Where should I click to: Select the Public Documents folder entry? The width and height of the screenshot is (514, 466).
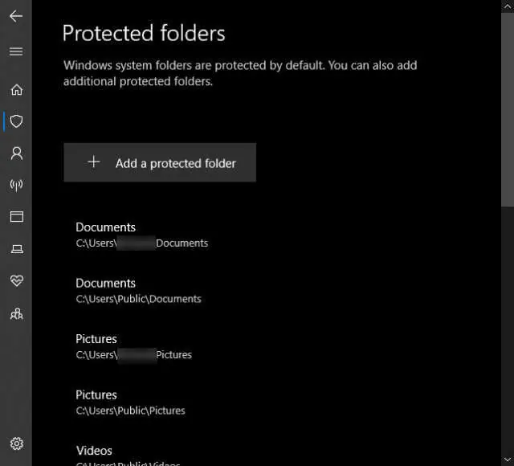click(138, 291)
